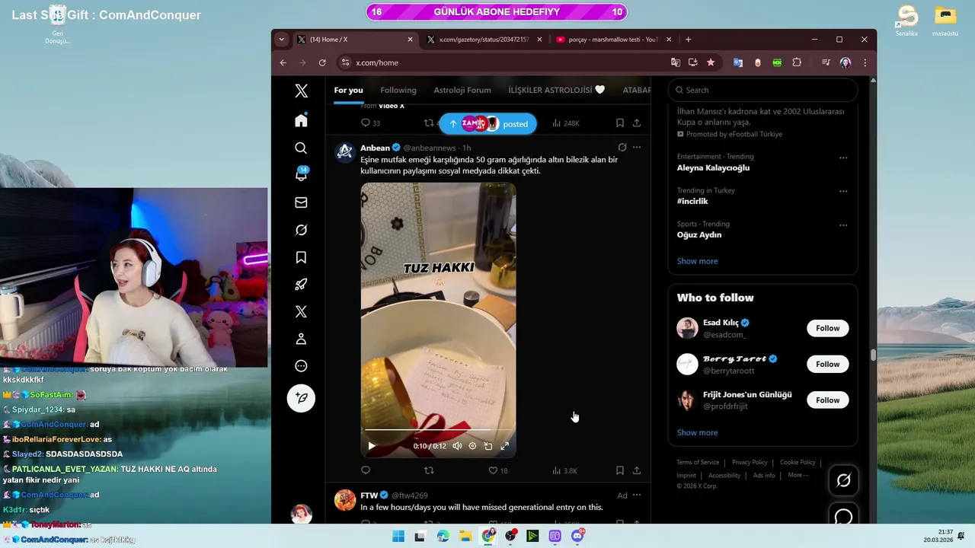Viewport: 975px width, 548px height.
Task: Open Chrome three-dot menu
Action: coord(865,62)
